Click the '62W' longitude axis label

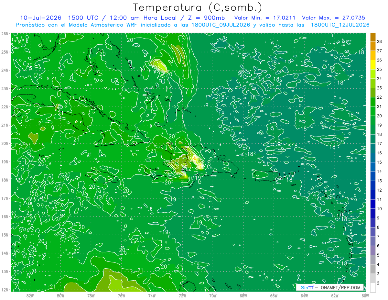[x=334, y=295]
